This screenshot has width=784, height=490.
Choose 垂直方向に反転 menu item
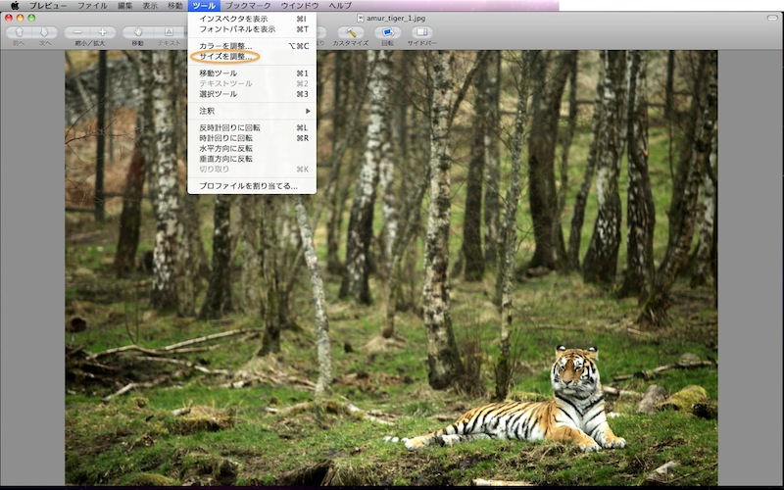pos(252,159)
